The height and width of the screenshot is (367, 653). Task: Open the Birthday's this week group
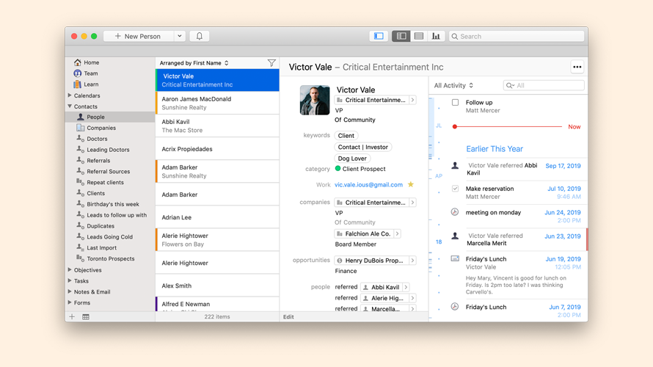click(112, 204)
